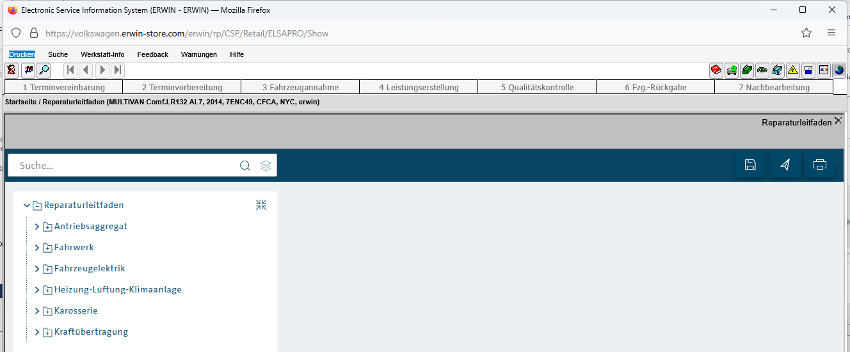Screen dimensions: 850x352
Task: Go to previous page arrow button
Action: click(86, 70)
